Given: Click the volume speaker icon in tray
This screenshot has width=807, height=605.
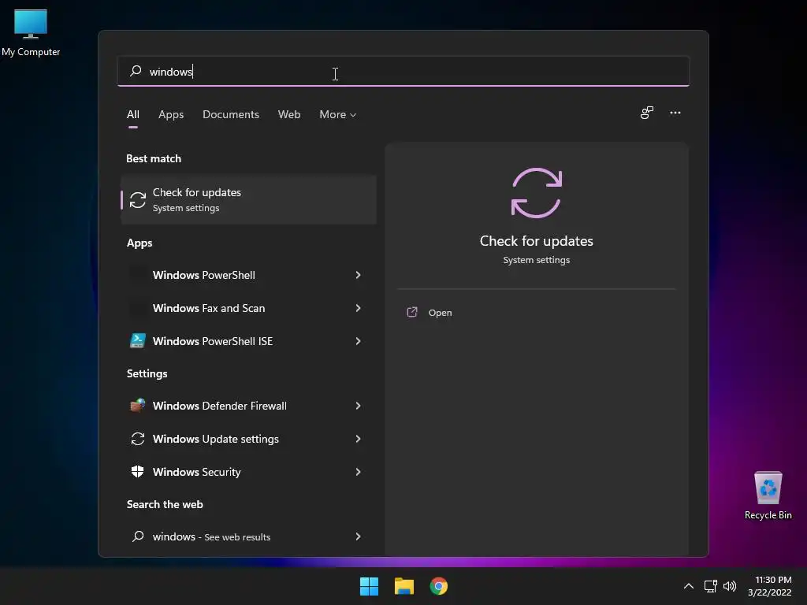Looking at the screenshot, I should (x=730, y=586).
